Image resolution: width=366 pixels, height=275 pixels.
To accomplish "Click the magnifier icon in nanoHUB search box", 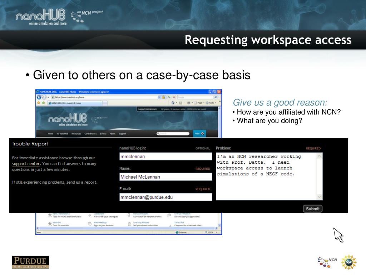I will [x=158, y=134].
